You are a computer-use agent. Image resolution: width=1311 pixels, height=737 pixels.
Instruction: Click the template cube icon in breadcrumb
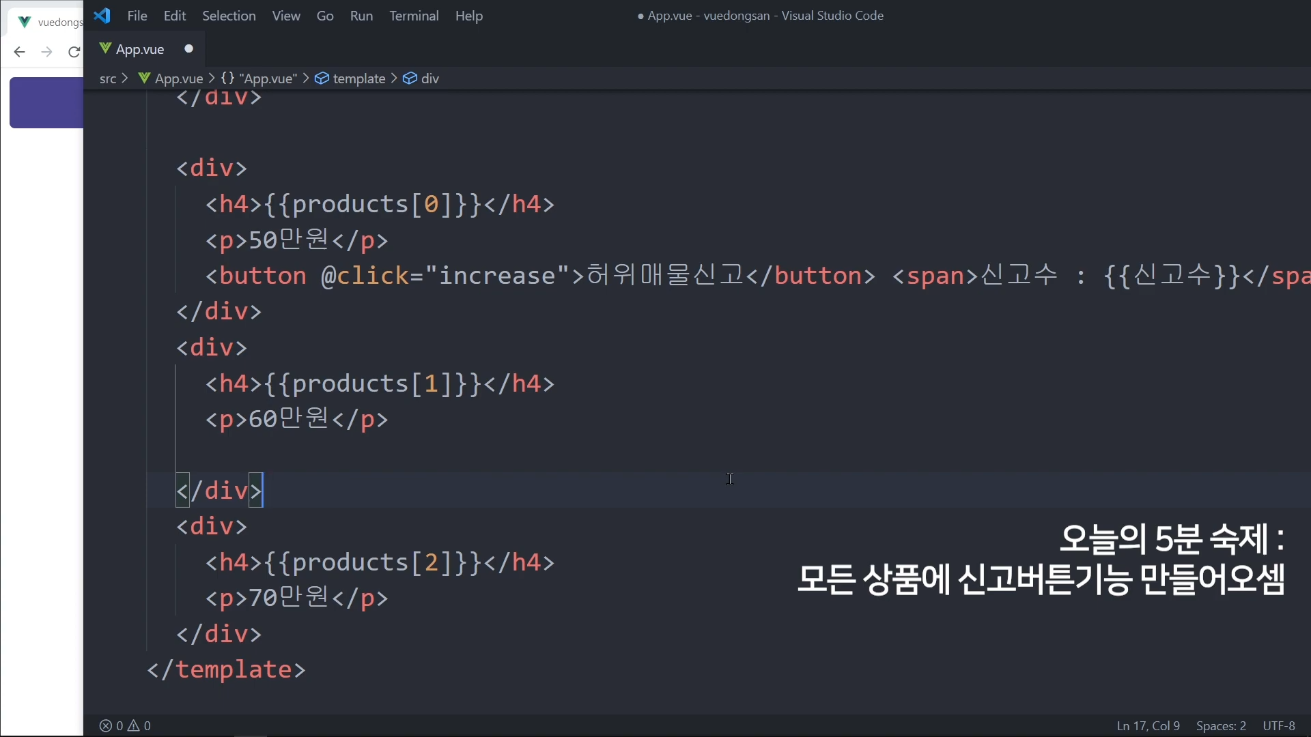point(322,78)
